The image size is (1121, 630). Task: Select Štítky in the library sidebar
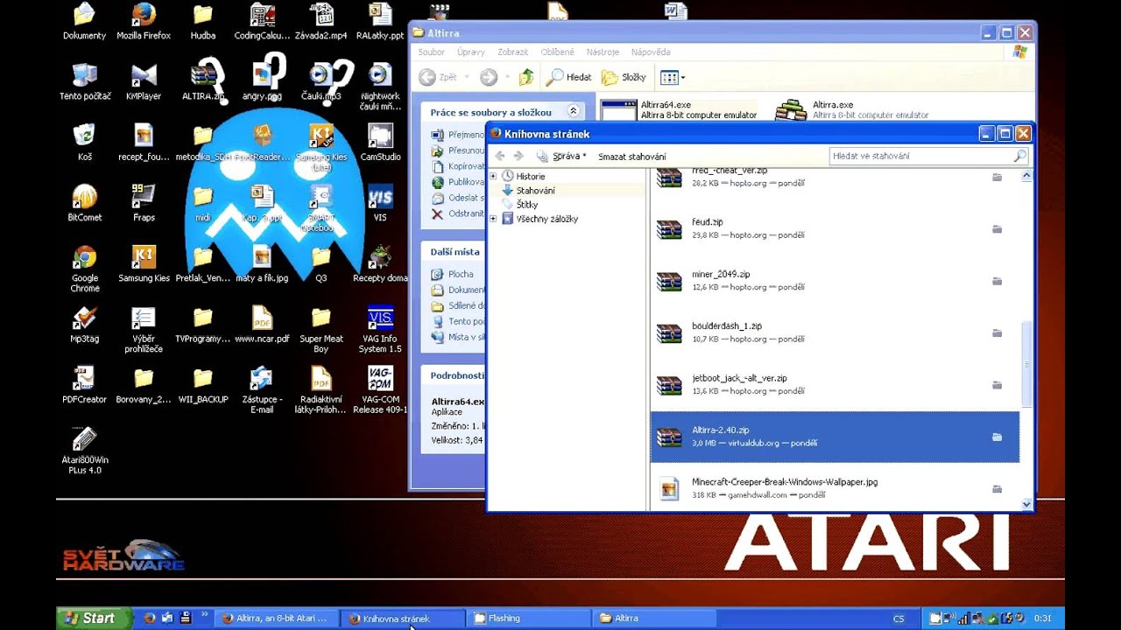pyautogui.click(x=526, y=204)
